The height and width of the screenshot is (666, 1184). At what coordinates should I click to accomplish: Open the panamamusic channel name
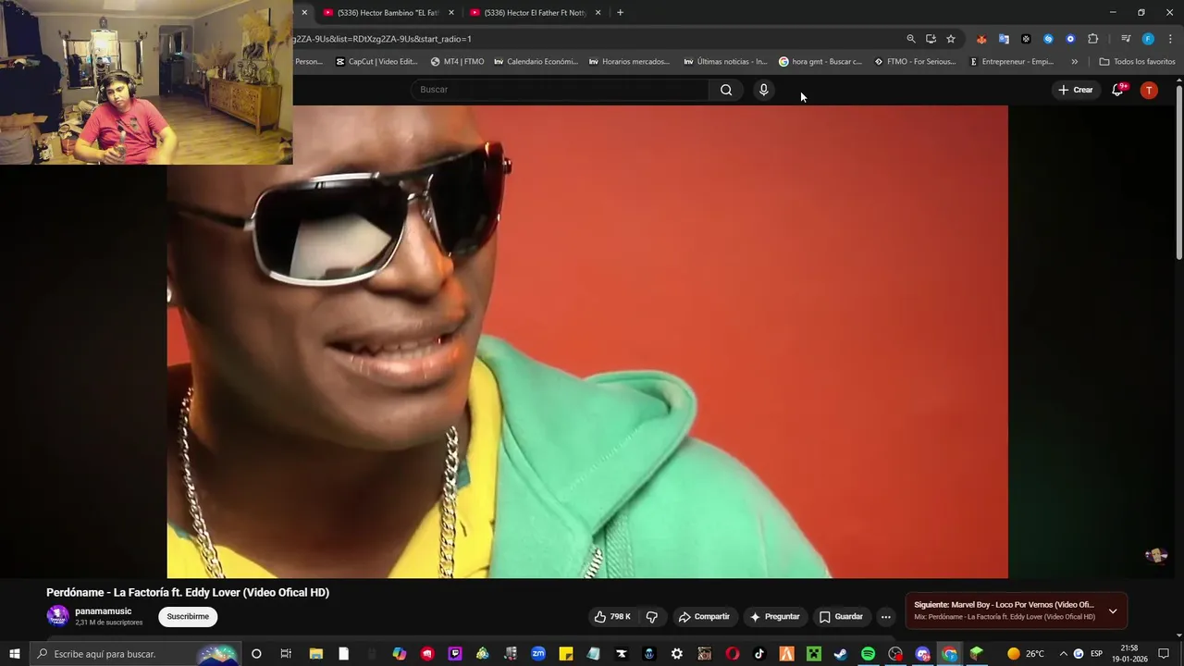[x=104, y=611]
